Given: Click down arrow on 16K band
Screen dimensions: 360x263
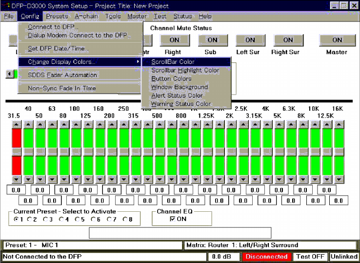Looking at the screenshot, I should coord(339,179).
